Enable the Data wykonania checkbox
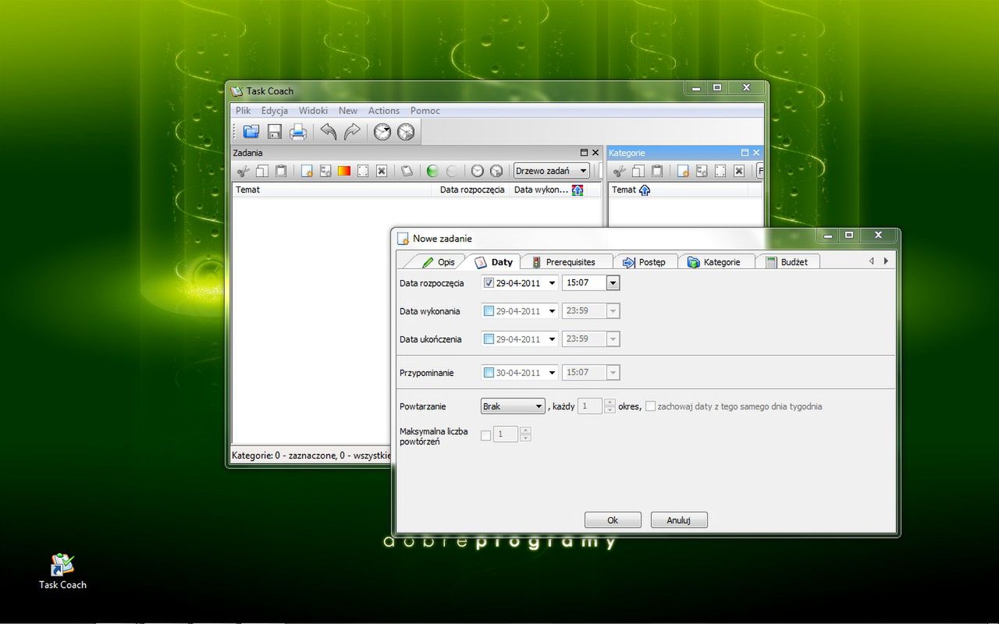 click(489, 311)
